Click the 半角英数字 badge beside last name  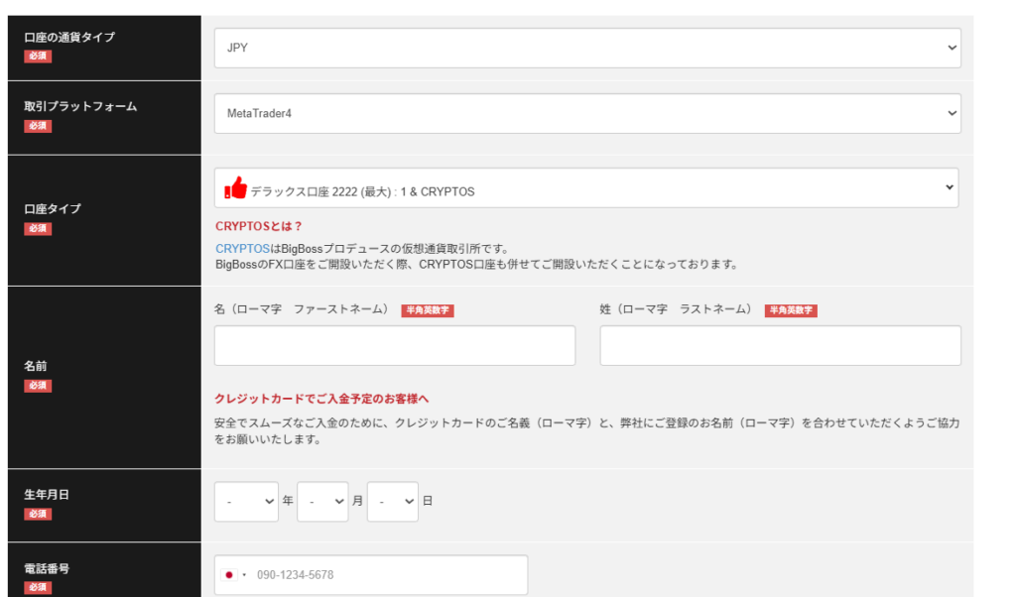point(791,310)
